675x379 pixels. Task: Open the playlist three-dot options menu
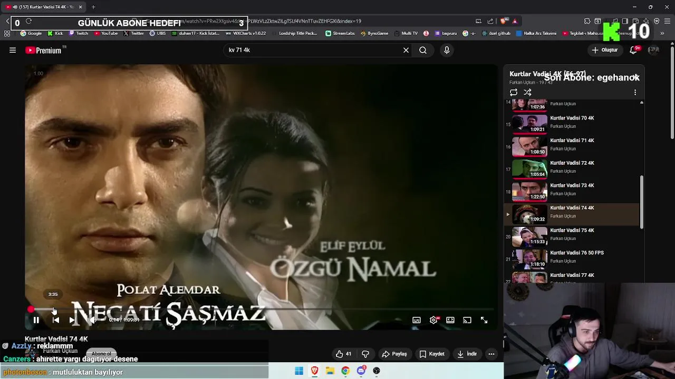[x=635, y=92]
